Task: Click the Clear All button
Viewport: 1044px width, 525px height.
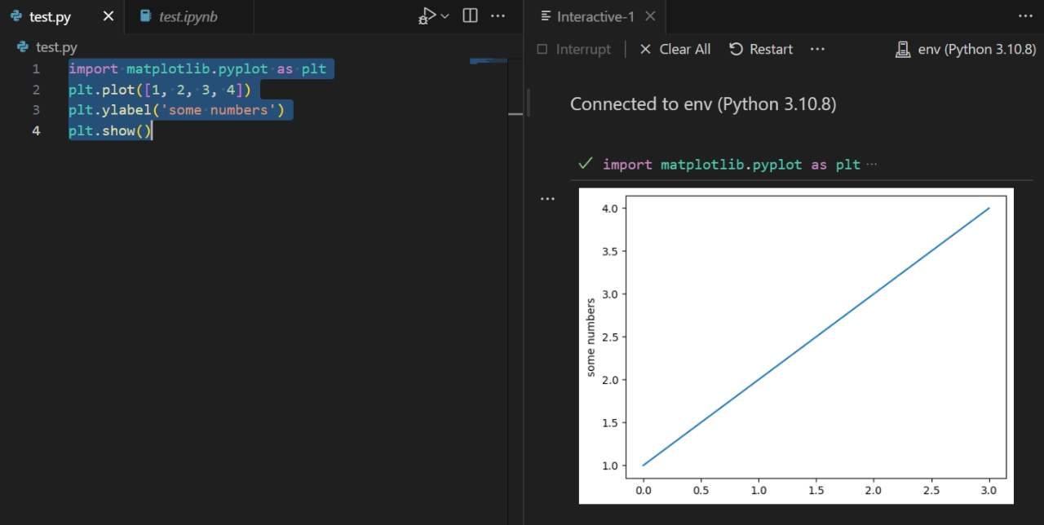Action: (x=675, y=49)
